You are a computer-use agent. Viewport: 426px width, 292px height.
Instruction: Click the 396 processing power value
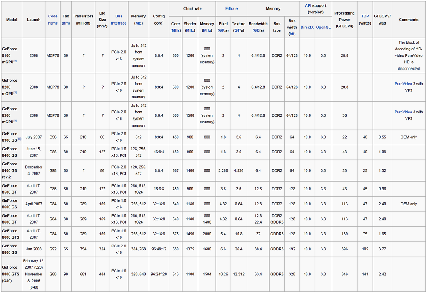coord(344,249)
